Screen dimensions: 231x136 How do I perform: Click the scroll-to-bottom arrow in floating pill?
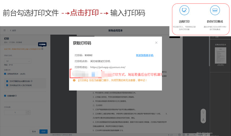pos(203,119)
